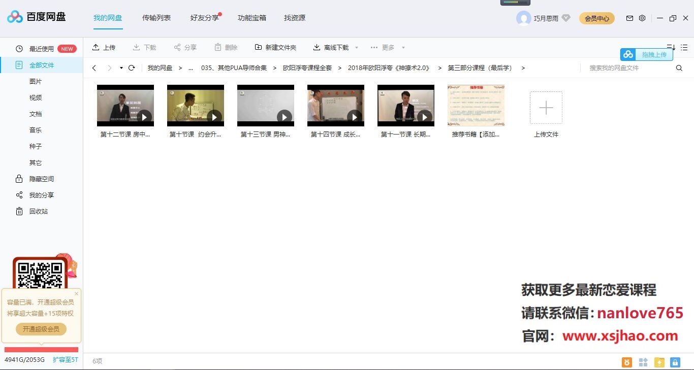Image resolution: width=694 pixels, height=370 pixels.
Task: Close the capacity full promotion popup
Action: pyautogui.click(x=77, y=293)
